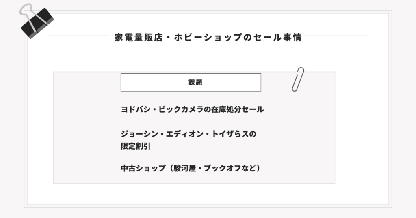Click the 課題 label box
Image resolution: width=416 pixels, height=218 pixels.
pyautogui.click(x=191, y=82)
